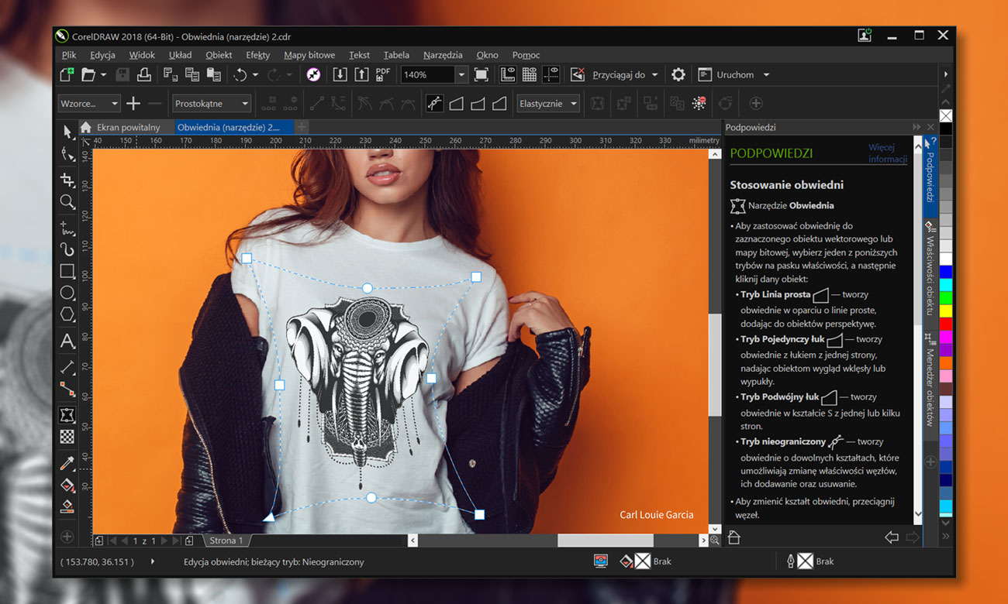Open the Mapy bitowe menu
The height and width of the screenshot is (604, 1008).
pos(309,55)
